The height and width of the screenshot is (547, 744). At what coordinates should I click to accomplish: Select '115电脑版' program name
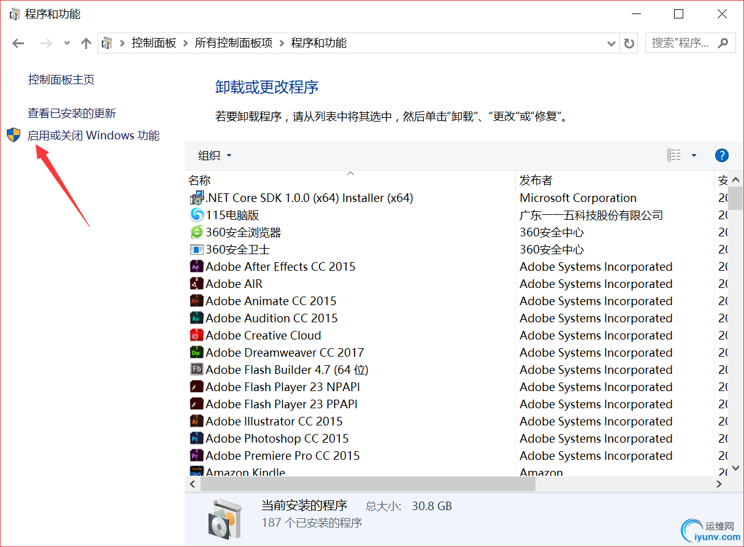pos(232,215)
